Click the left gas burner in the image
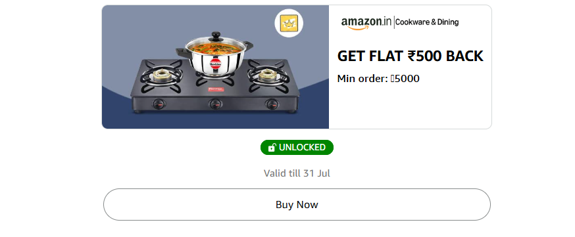Image resolution: width=575 pixels, height=237 pixels. [162, 76]
